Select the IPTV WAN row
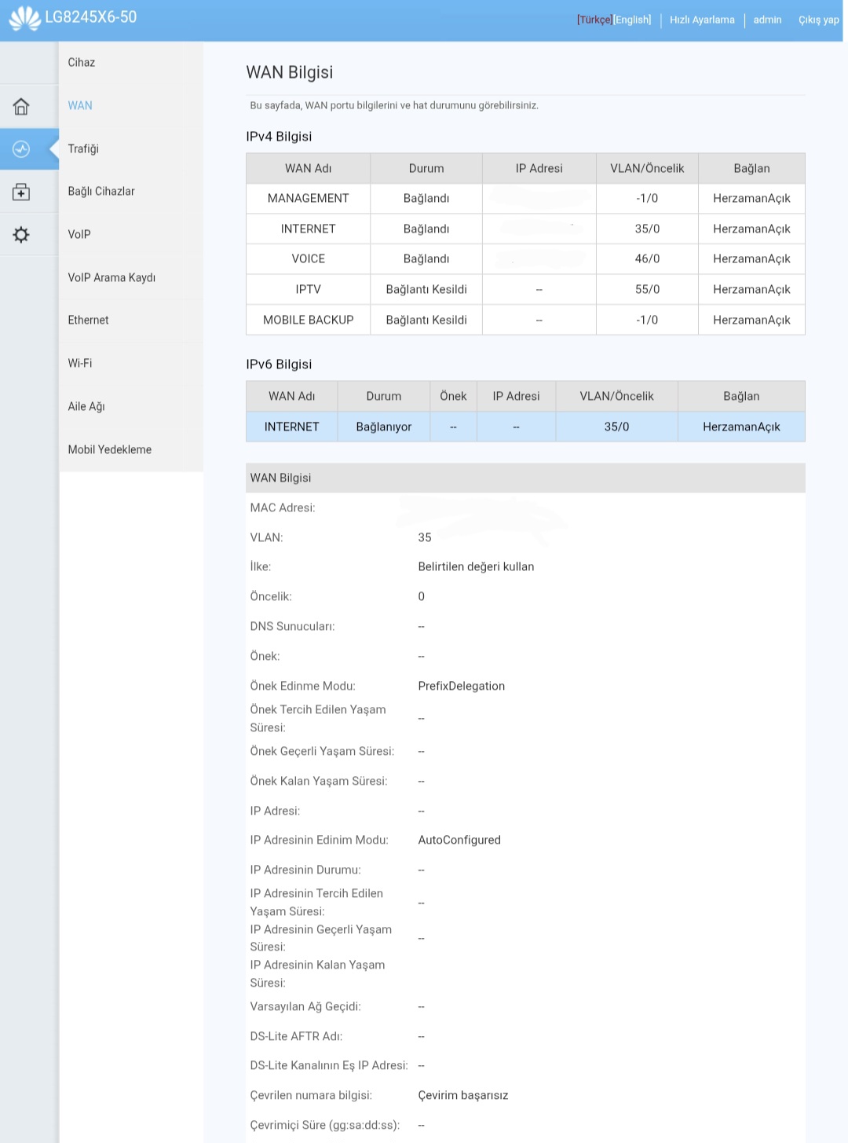Screen dimensions: 848x1143 [308, 289]
